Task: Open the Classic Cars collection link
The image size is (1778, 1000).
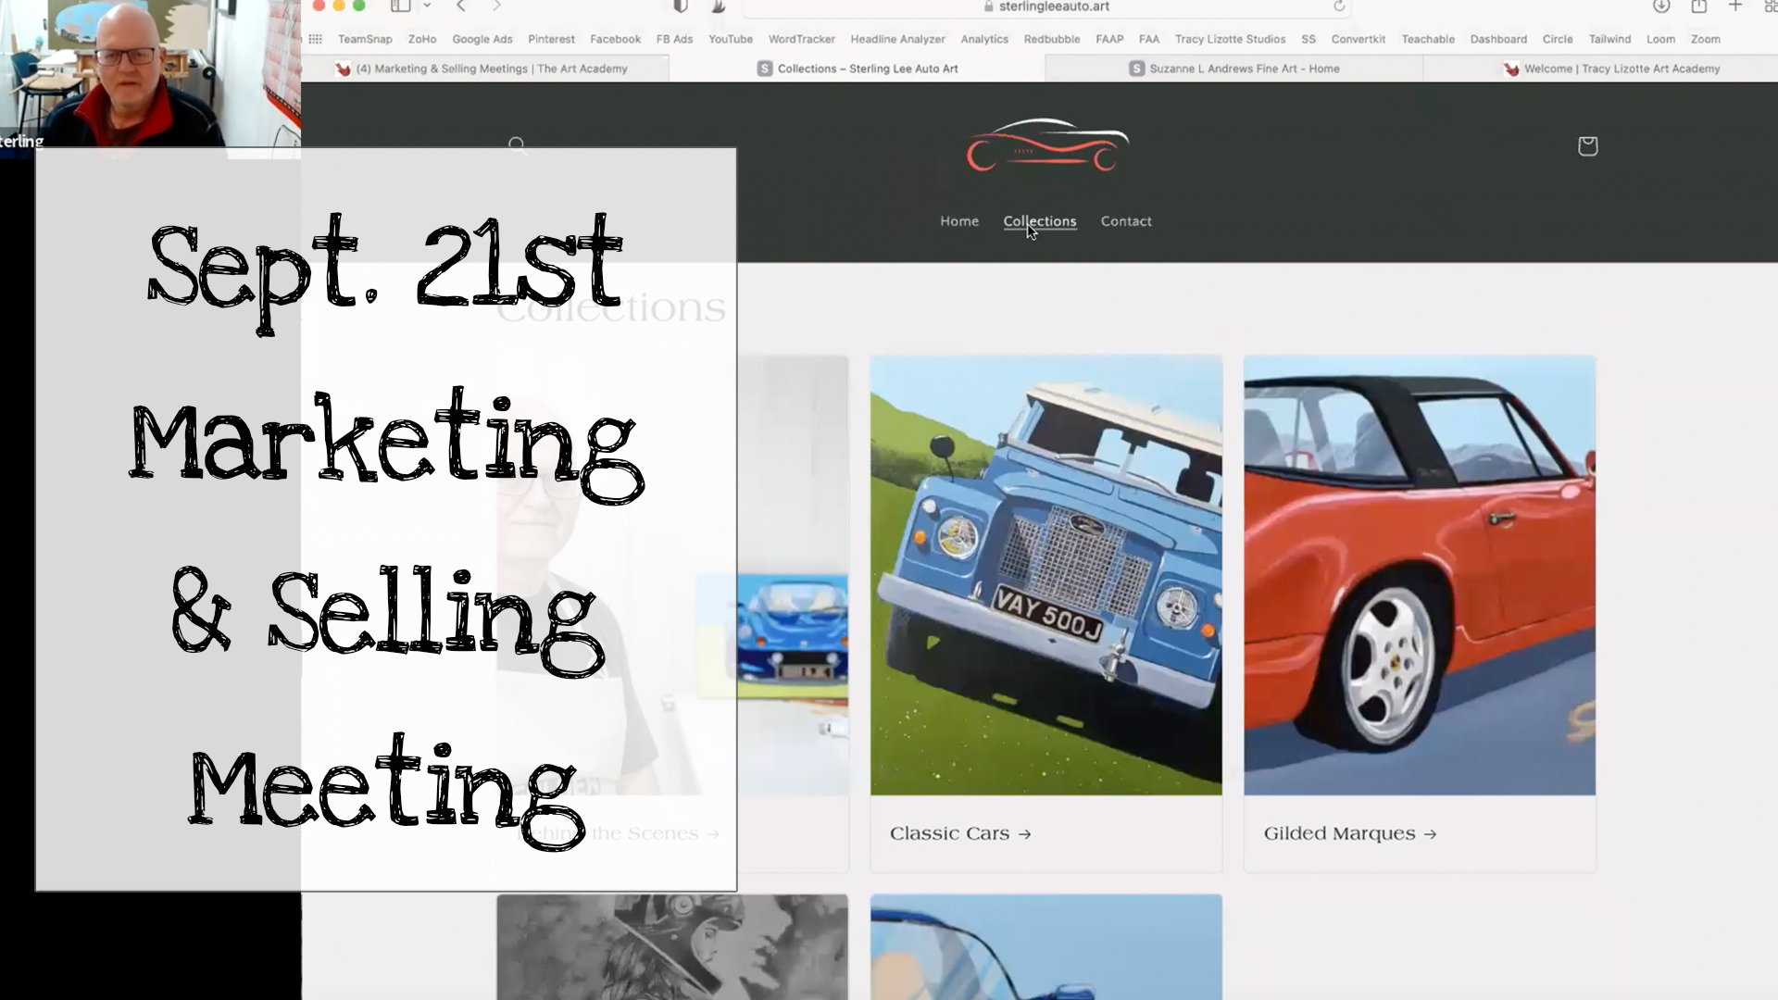Action: (x=960, y=833)
